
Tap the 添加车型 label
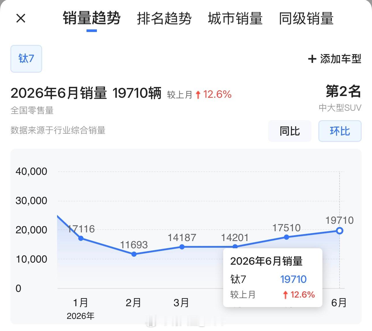[341, 59]
